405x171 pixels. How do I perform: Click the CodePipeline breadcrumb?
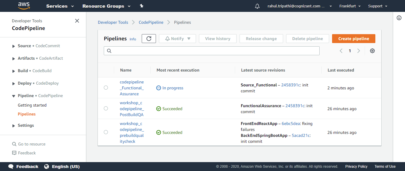pos(151,22)
